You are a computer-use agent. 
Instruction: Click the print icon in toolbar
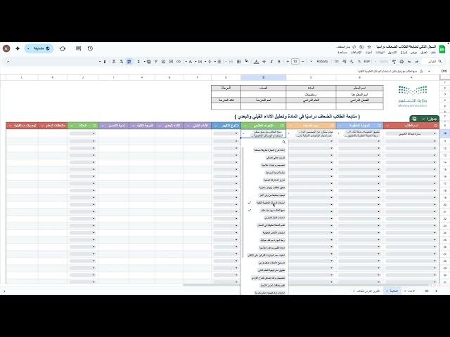click(401, 61)
